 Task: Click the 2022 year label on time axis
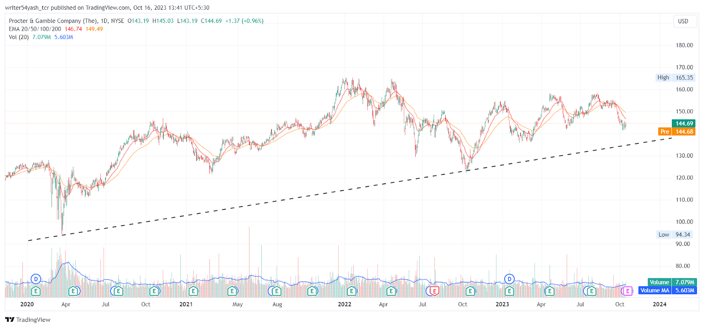coord(345,304)
